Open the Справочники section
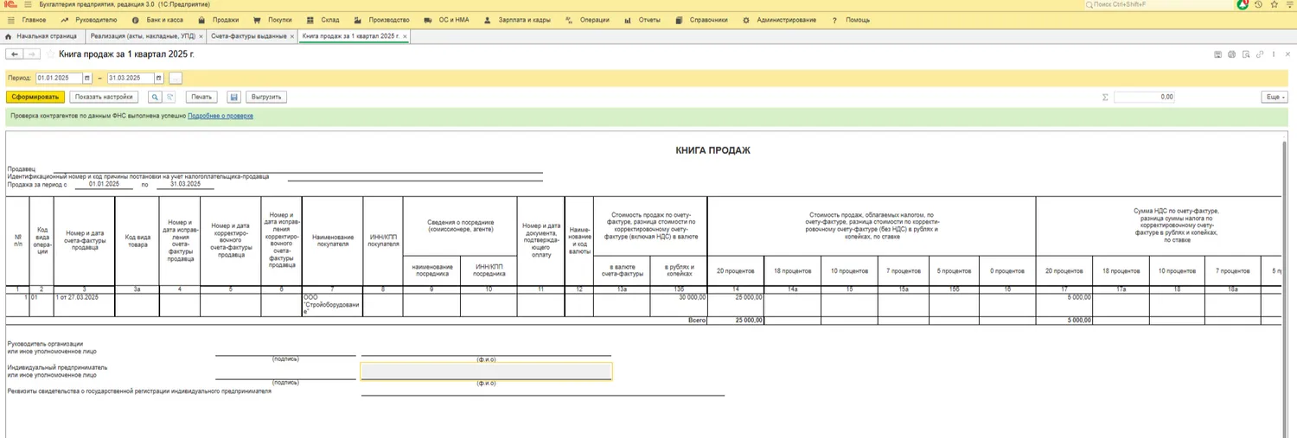Image resolution: width=1297 pixels, height=438 pixels. click(x=701, y=19)
